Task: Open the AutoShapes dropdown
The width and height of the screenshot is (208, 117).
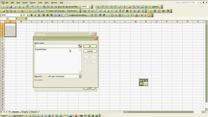Action: pyautogui.click(x=19, y=116)
